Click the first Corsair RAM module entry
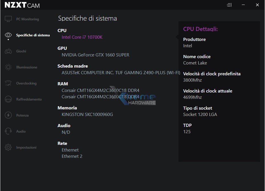This screenshot has height=191, width=265. coord(100,90)
